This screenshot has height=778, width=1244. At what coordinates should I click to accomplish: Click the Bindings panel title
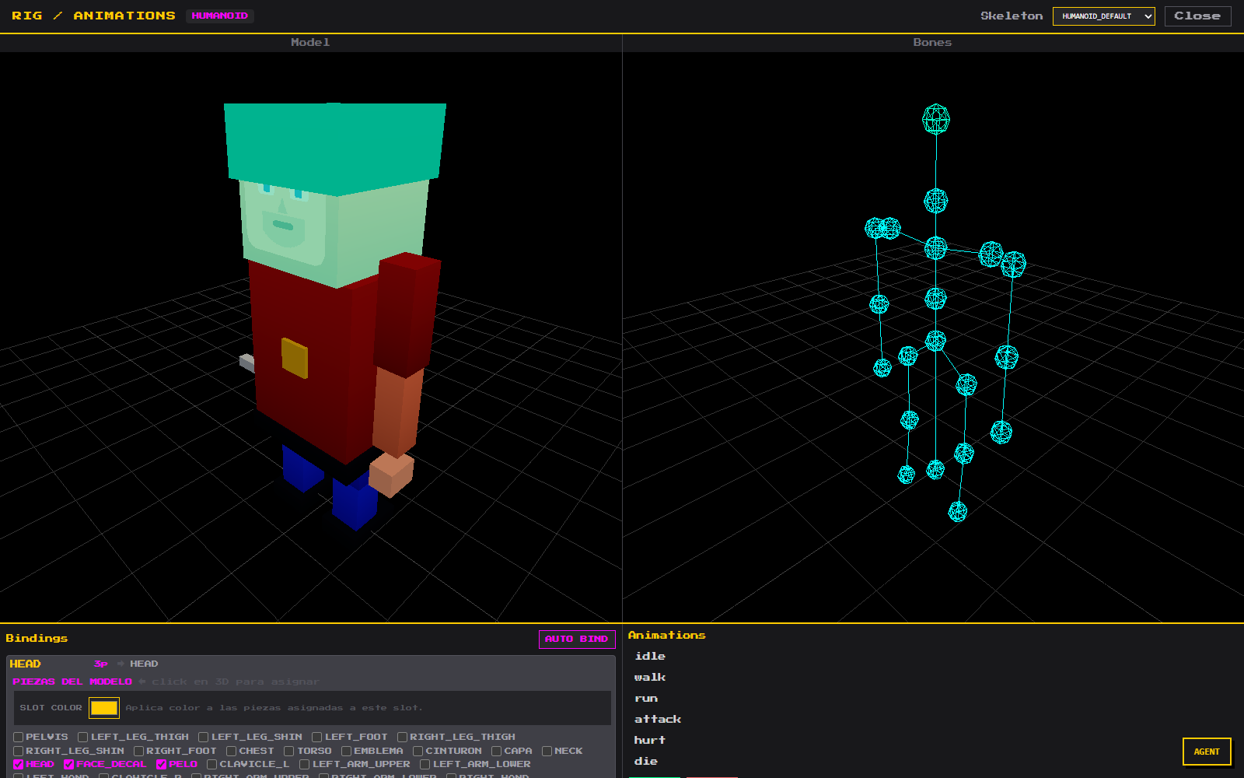pyautogui.click(x=37, y=639)
